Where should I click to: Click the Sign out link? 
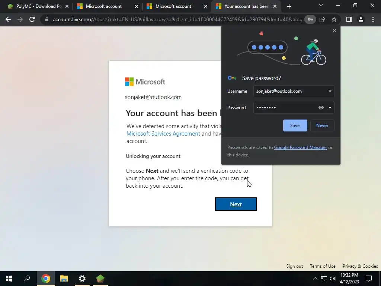[x=295, y=266]
